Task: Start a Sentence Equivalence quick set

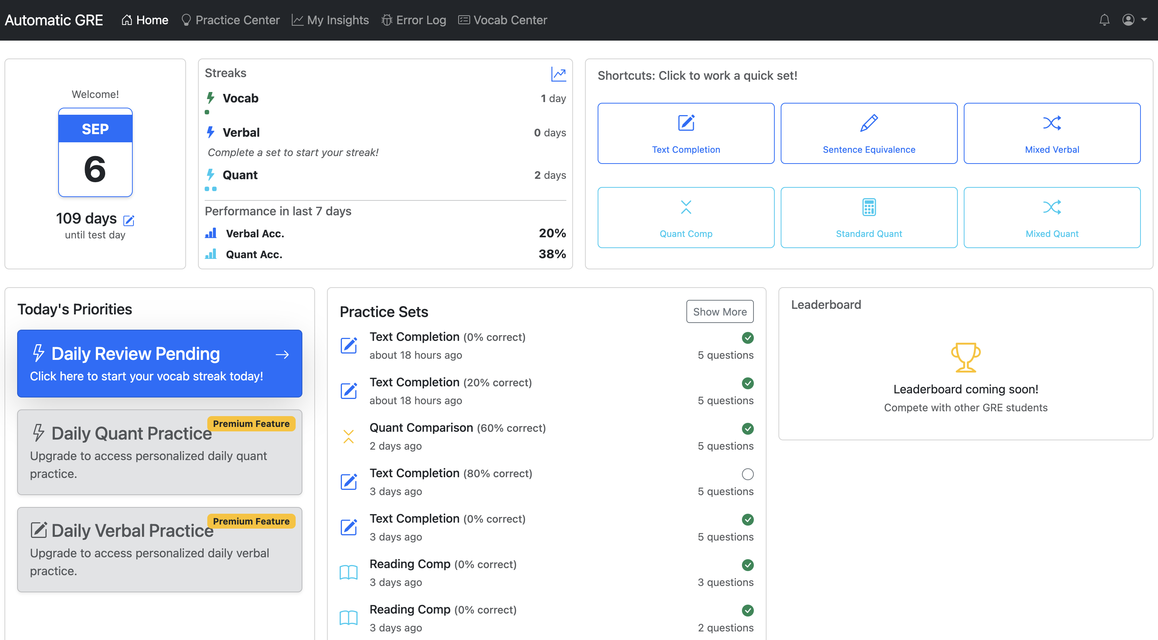Action: (x=869, y=133)
